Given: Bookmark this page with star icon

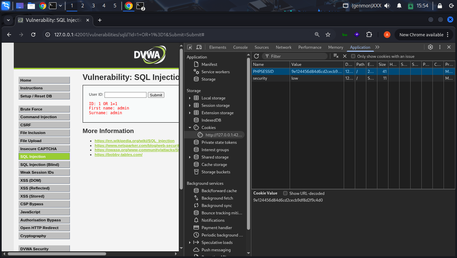Looking at the screenshot, I should click(x=328, y=35).
